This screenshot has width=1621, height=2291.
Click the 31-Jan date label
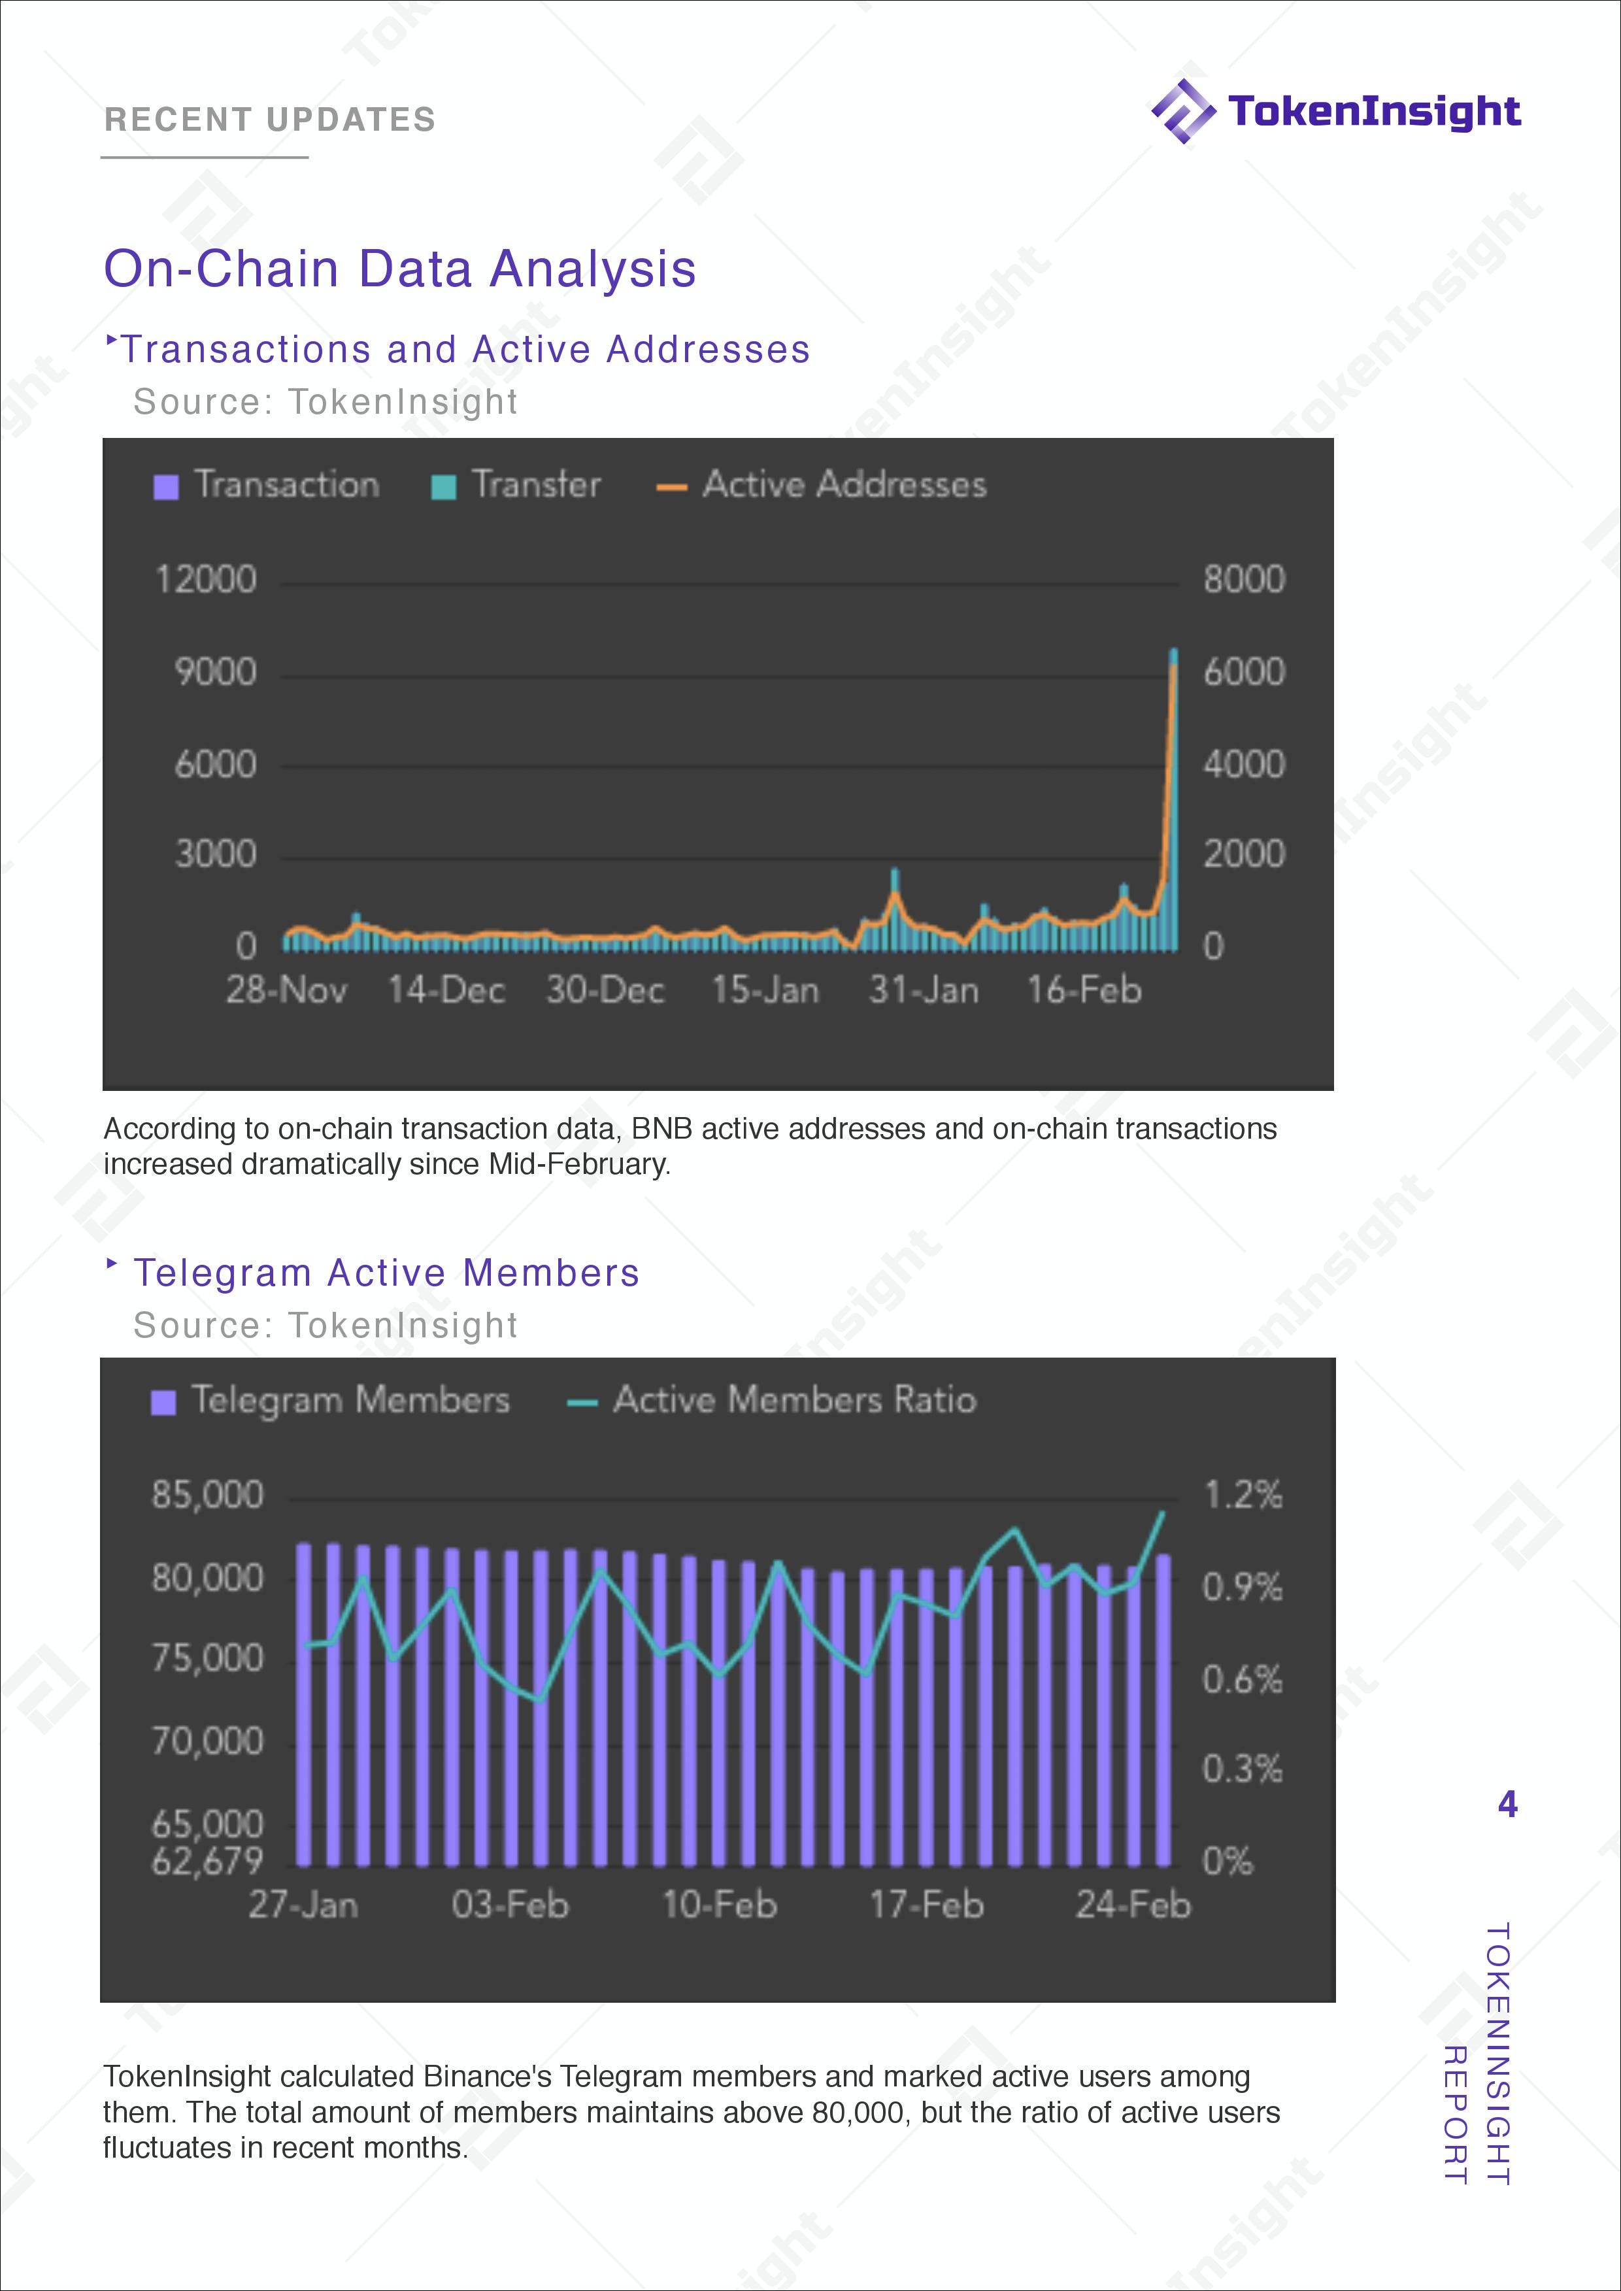click(x=924, y=990)
